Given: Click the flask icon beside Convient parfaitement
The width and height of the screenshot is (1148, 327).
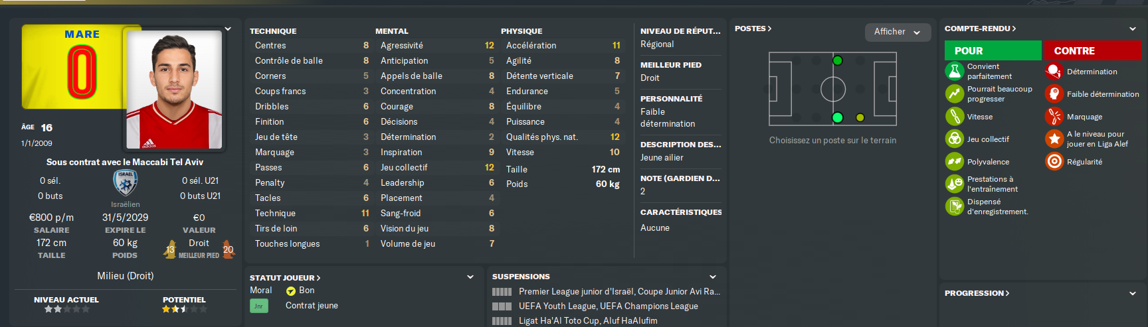Looking at the screenshot, I should coord(954,72).
